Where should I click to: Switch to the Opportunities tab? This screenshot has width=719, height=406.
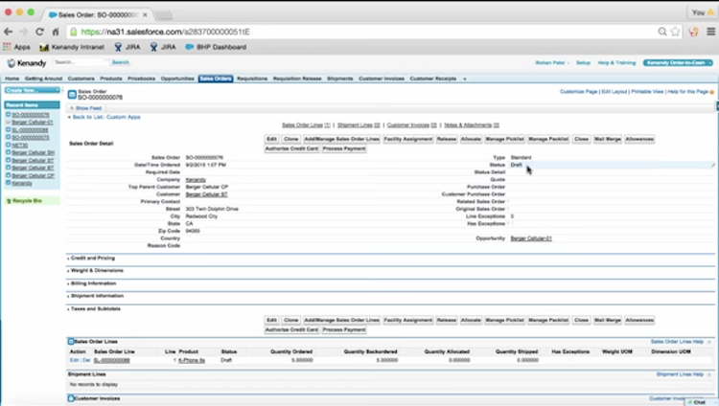coord(177,79)
